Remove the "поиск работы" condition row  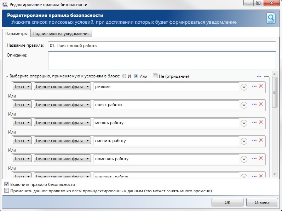coord(261,104)
